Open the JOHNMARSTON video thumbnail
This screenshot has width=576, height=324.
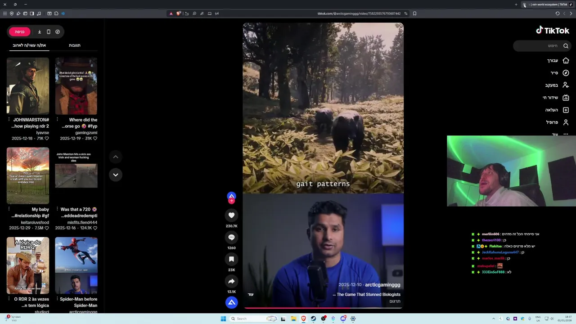click(28, 86)
